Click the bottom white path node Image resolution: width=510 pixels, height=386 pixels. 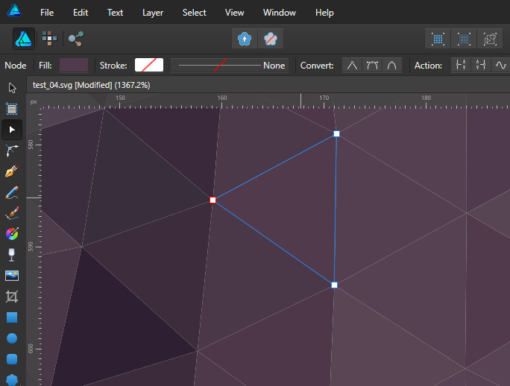click(334, 285)
